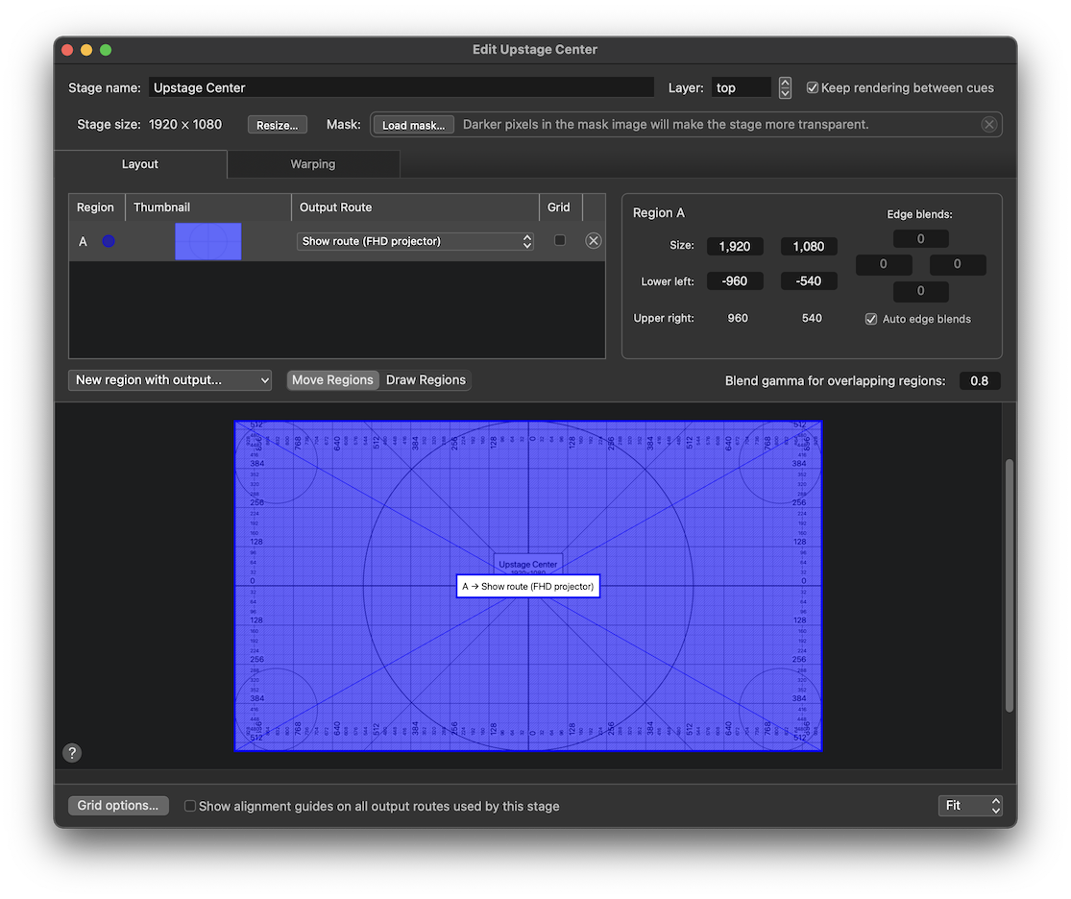Open New region with output dropdown
This screenshot has width=1071, height=899.
point(170,380)
